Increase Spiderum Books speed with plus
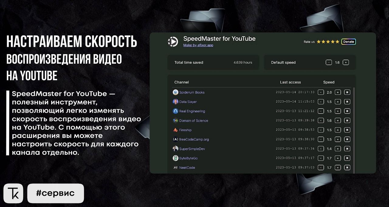 (338, 92)
